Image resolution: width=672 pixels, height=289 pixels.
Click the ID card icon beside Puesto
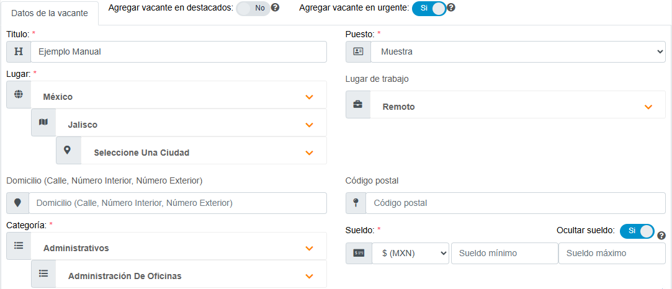coord(358,52)
